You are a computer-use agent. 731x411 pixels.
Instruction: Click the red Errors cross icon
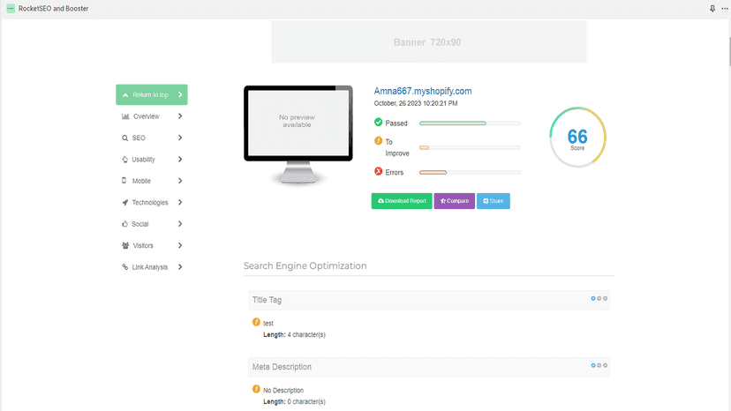tap(378, 171)
